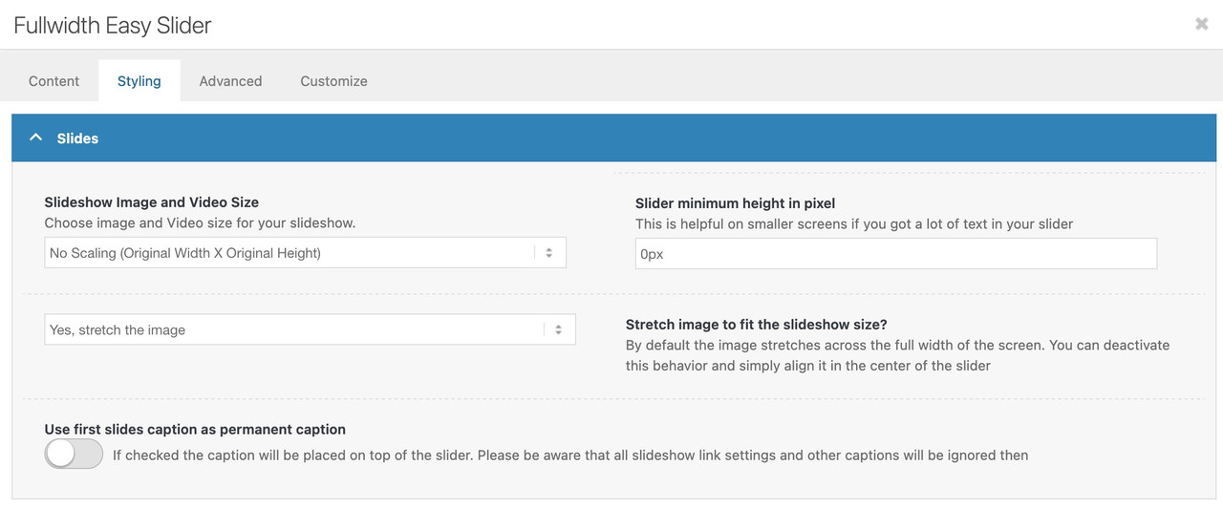Click the 'Fullwidth Easy Slider' dialog title

pos(113,26)
